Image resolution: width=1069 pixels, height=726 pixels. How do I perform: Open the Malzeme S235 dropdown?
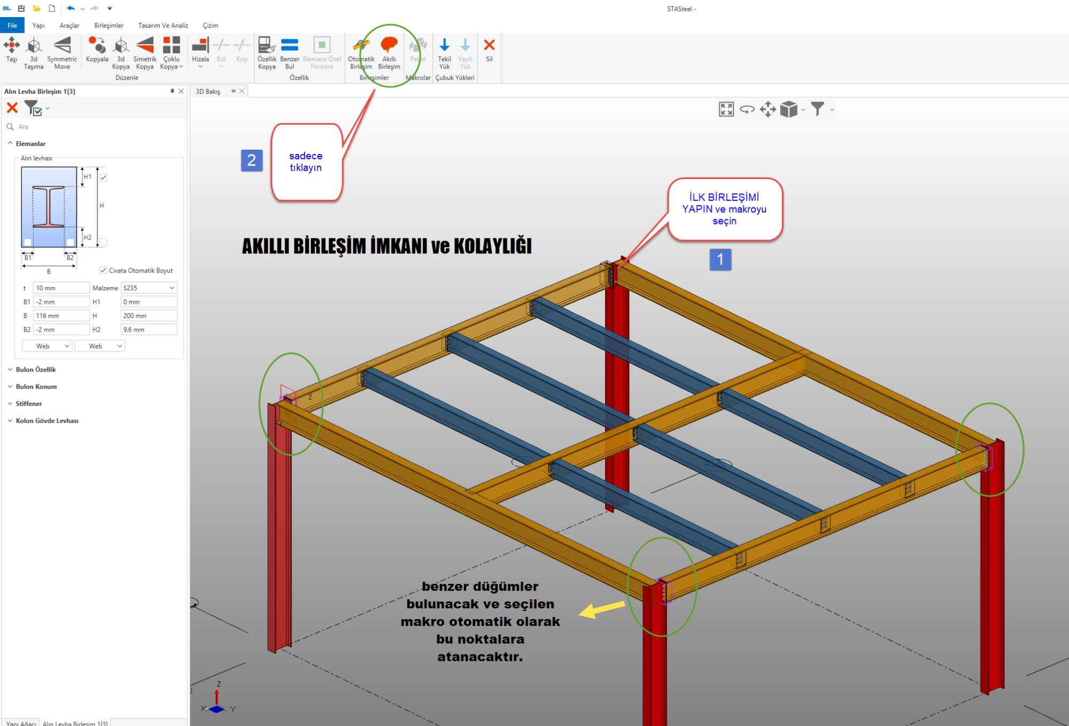click(149, 288)
